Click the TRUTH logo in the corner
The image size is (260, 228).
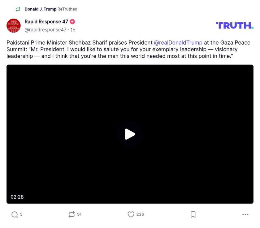(234, 25)
